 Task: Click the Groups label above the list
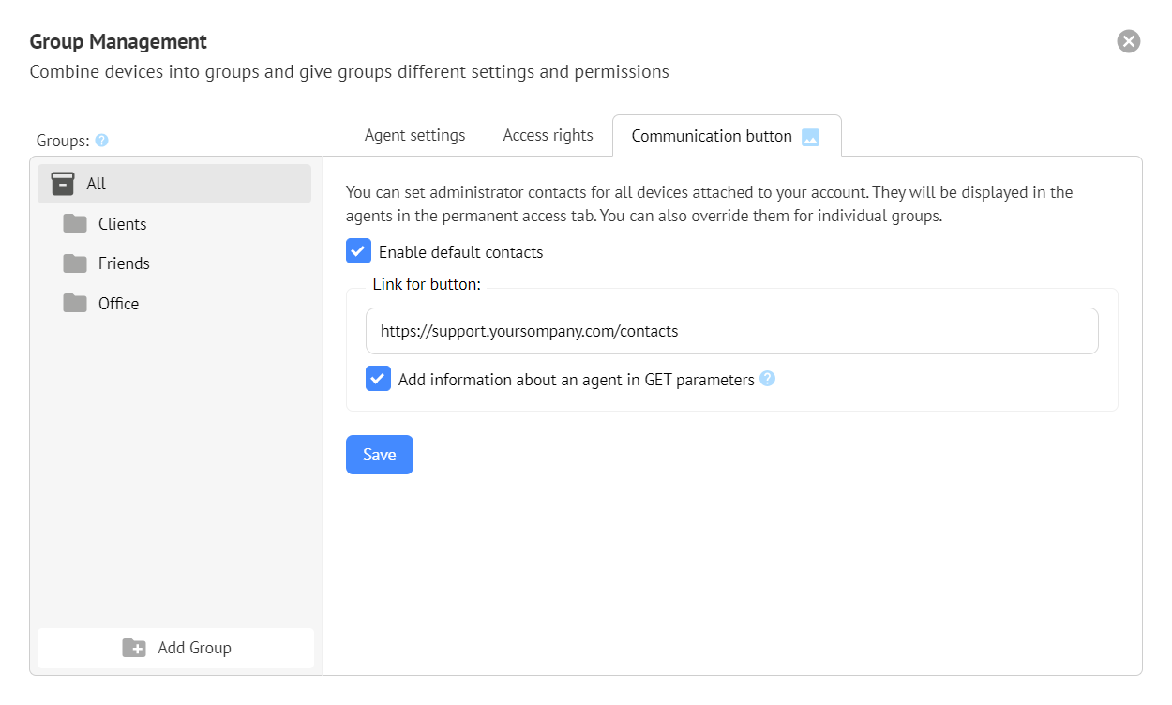tap(63, 141)
